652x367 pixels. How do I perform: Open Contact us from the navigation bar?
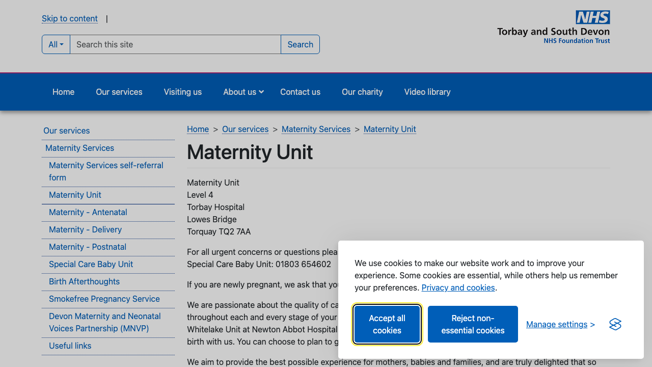tap(300, 92)
